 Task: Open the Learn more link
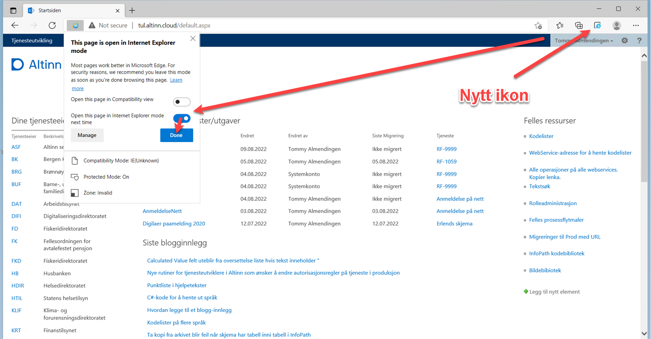point(176,80)
